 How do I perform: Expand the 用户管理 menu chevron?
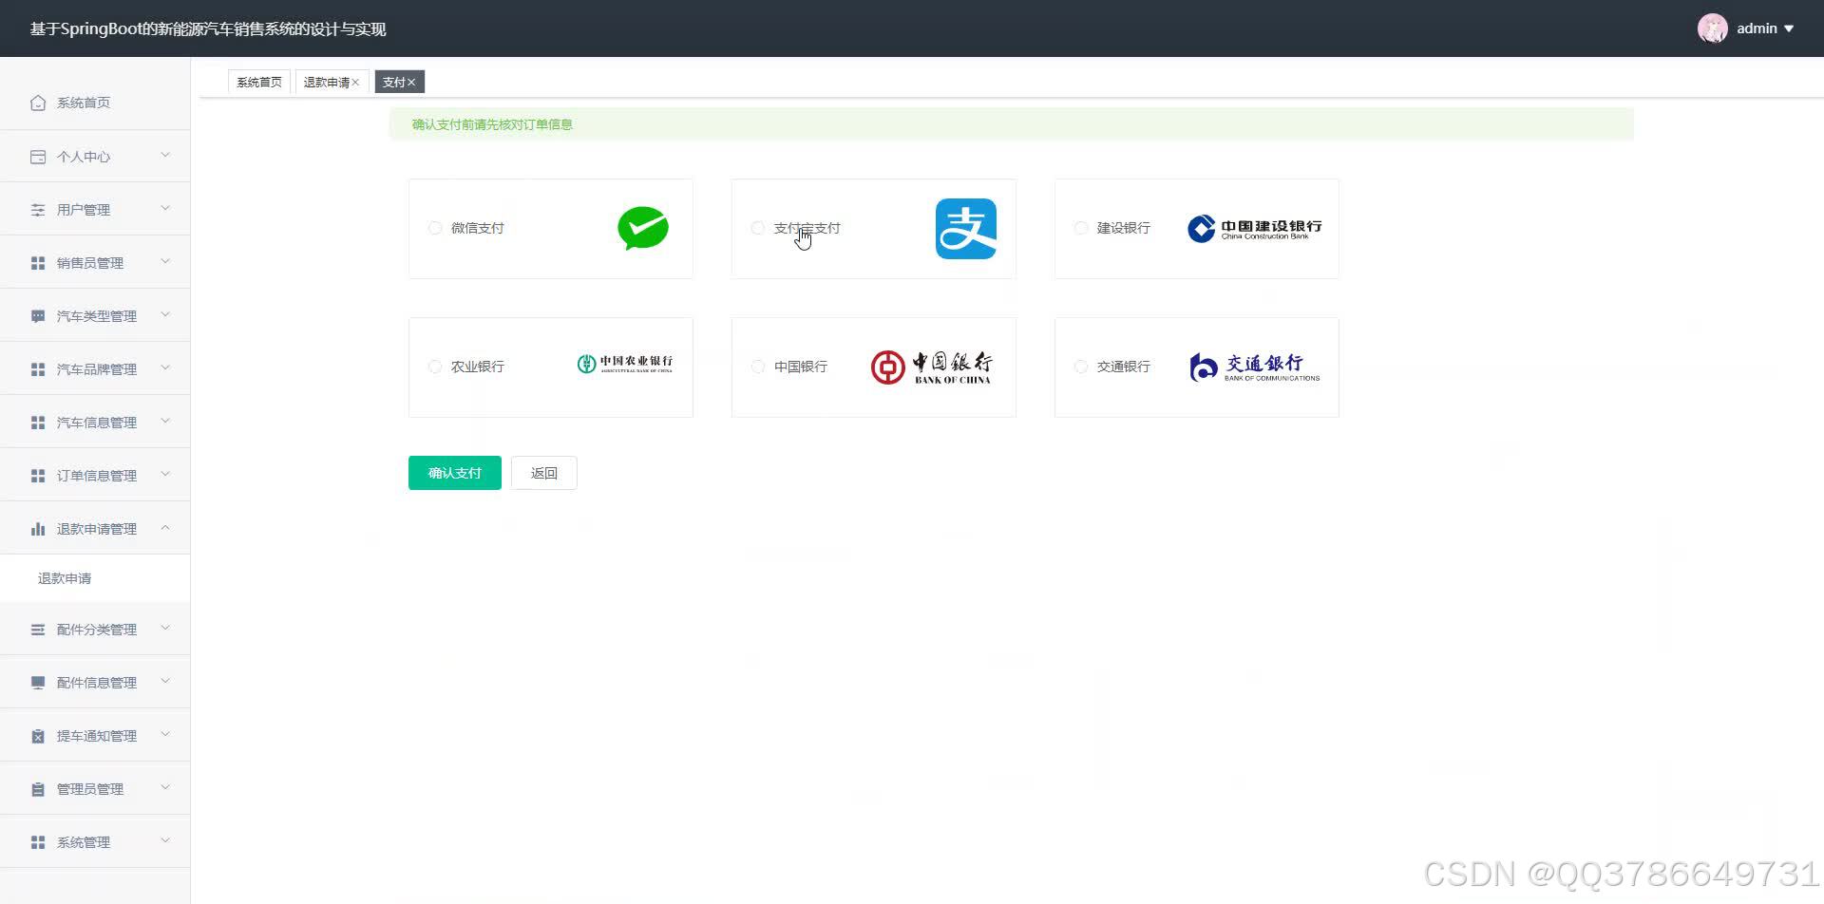(x=165, y=208)
